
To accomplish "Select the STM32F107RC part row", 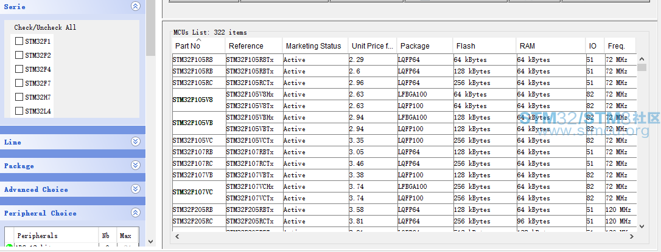I will 404,163.
